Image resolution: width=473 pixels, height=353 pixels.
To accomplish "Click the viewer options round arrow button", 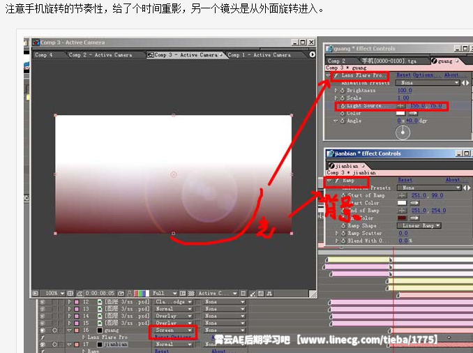I will (313, 54).
